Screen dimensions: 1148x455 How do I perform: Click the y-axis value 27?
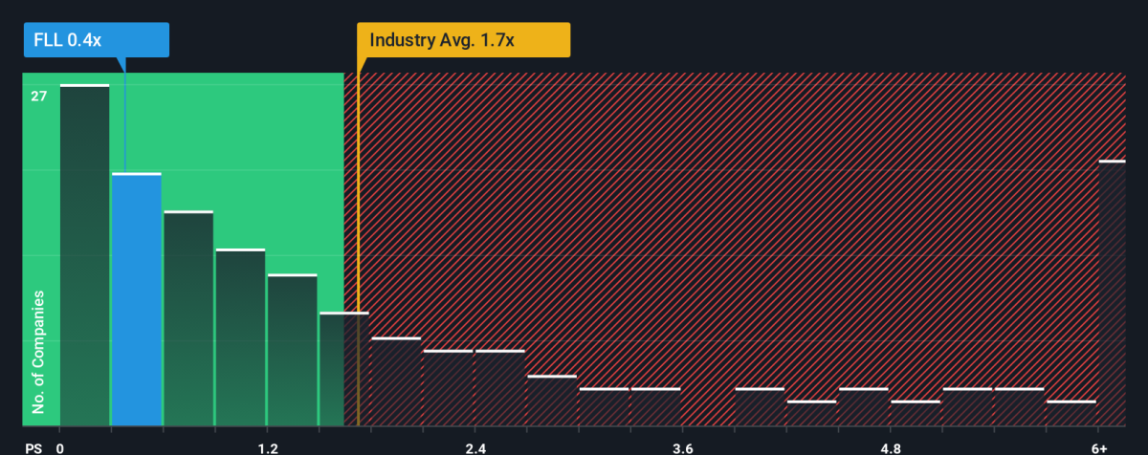(39, 96)
